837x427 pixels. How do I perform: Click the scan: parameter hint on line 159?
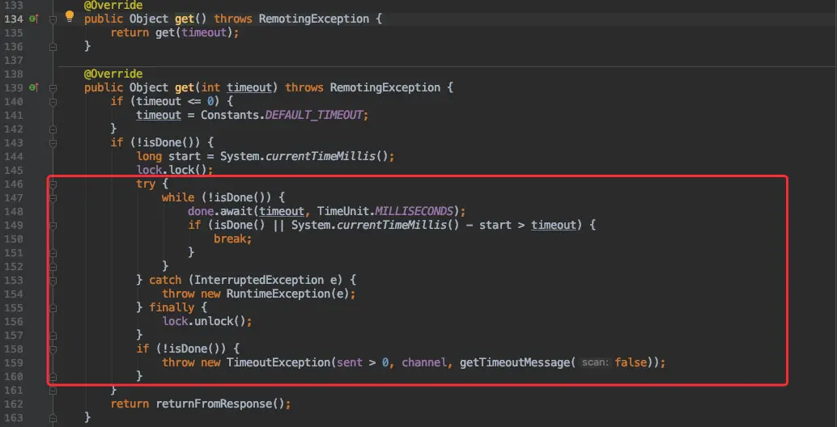(595, 362)
